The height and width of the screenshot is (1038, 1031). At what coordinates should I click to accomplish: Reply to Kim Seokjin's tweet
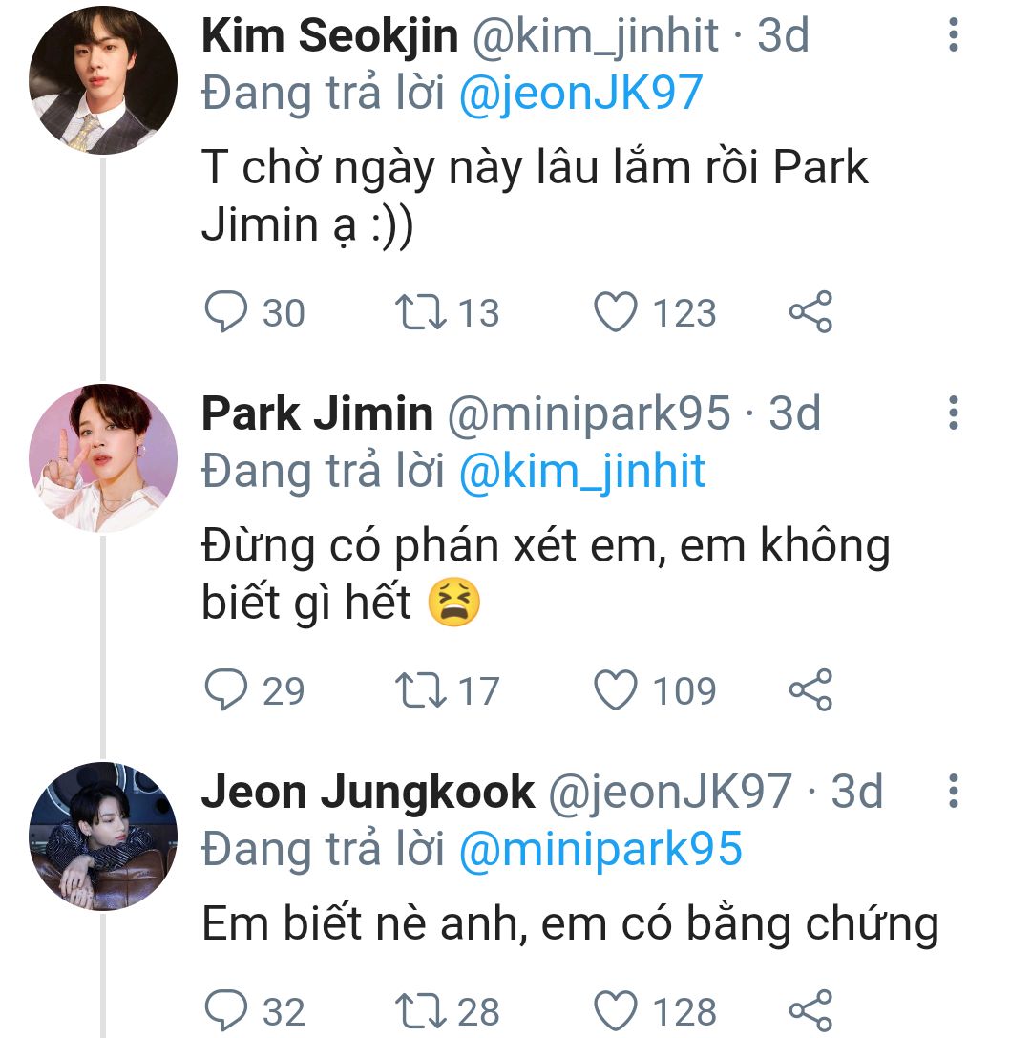226,313
